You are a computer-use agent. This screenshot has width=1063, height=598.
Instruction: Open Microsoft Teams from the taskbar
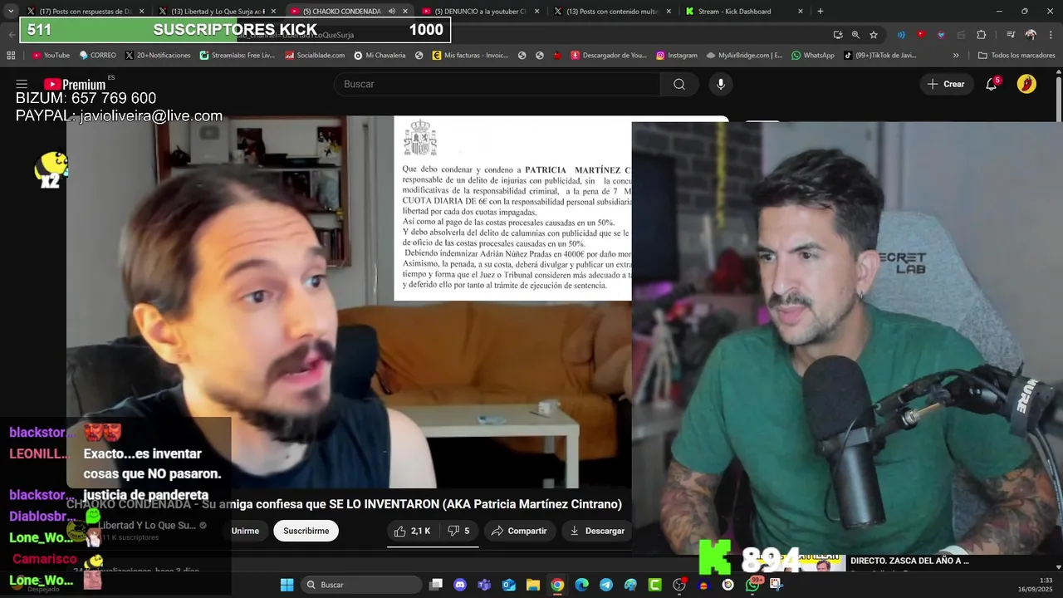pyautogui.click(x=484, y=585)
